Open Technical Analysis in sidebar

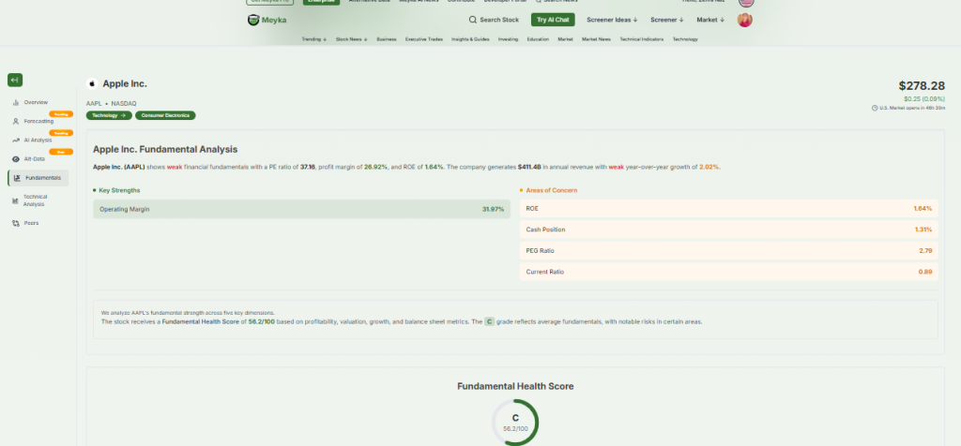click(36, 201)
